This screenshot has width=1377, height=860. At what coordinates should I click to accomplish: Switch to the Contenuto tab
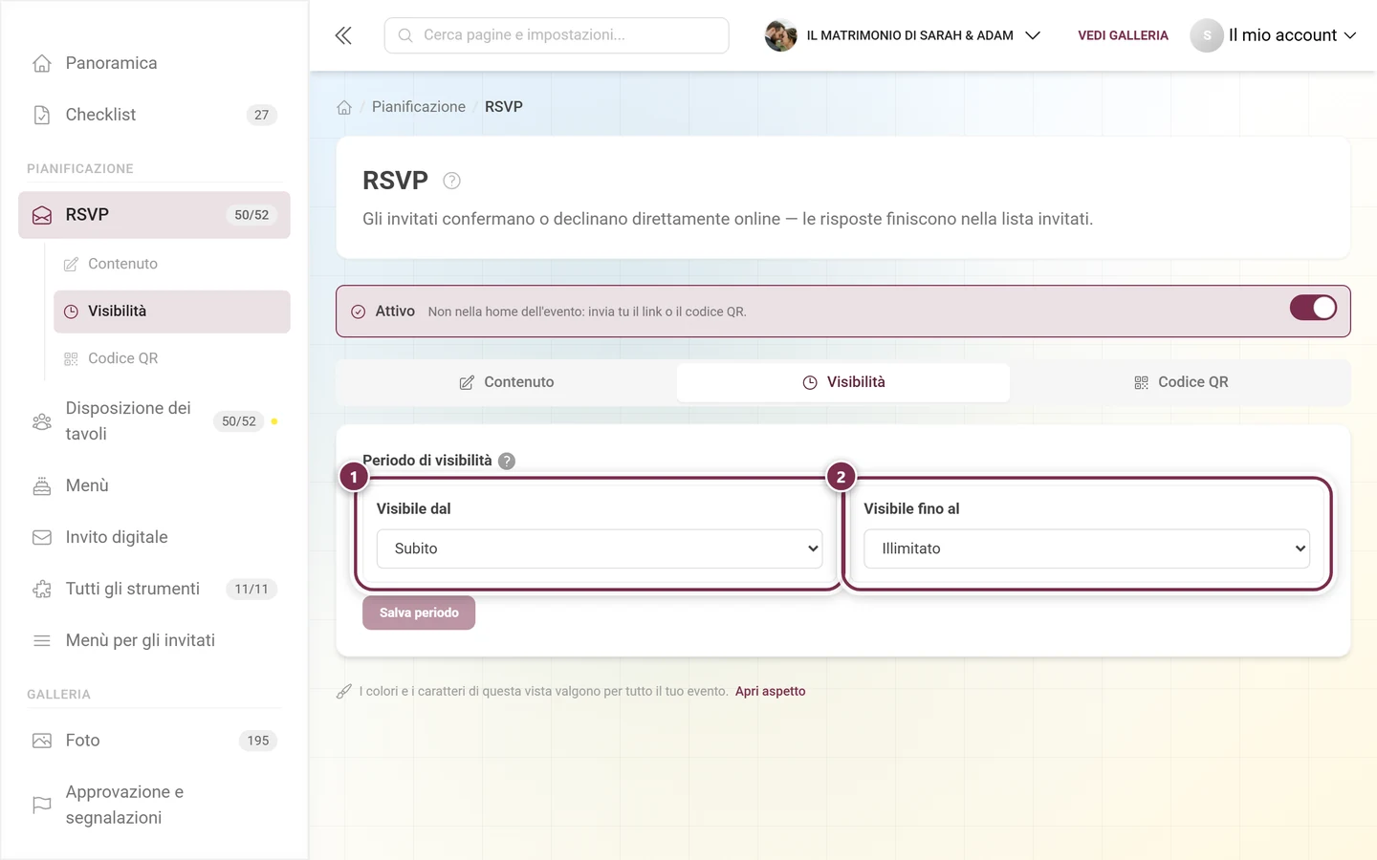(507, 382)
